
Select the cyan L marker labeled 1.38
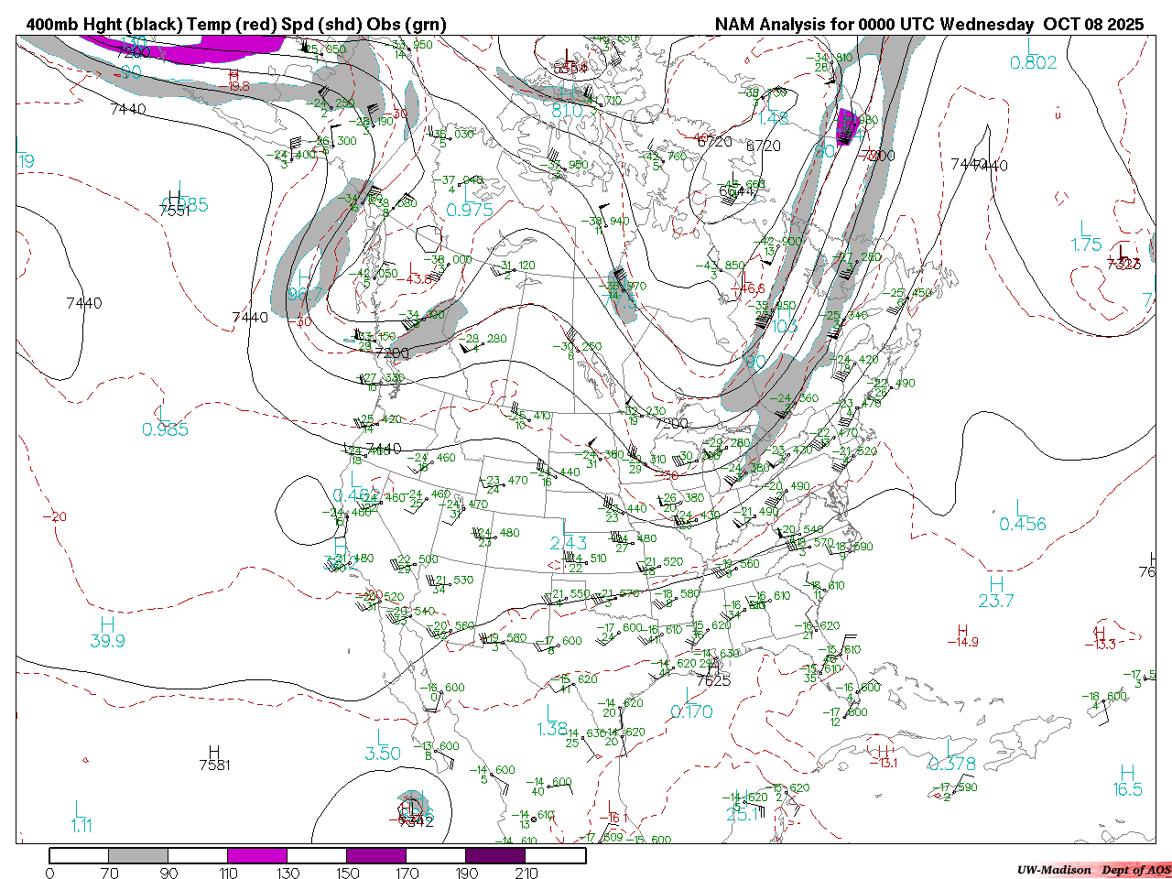(x=551, y=712)
